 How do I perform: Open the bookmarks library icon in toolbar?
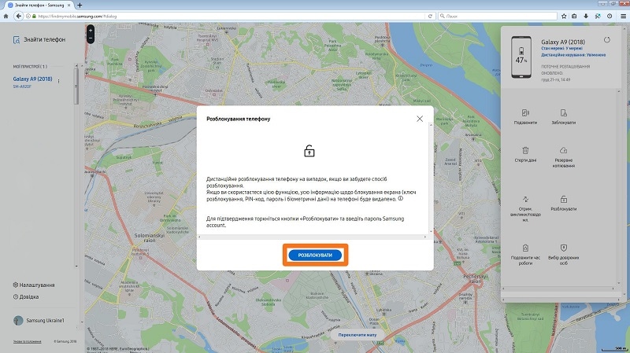tap(575, 16)
